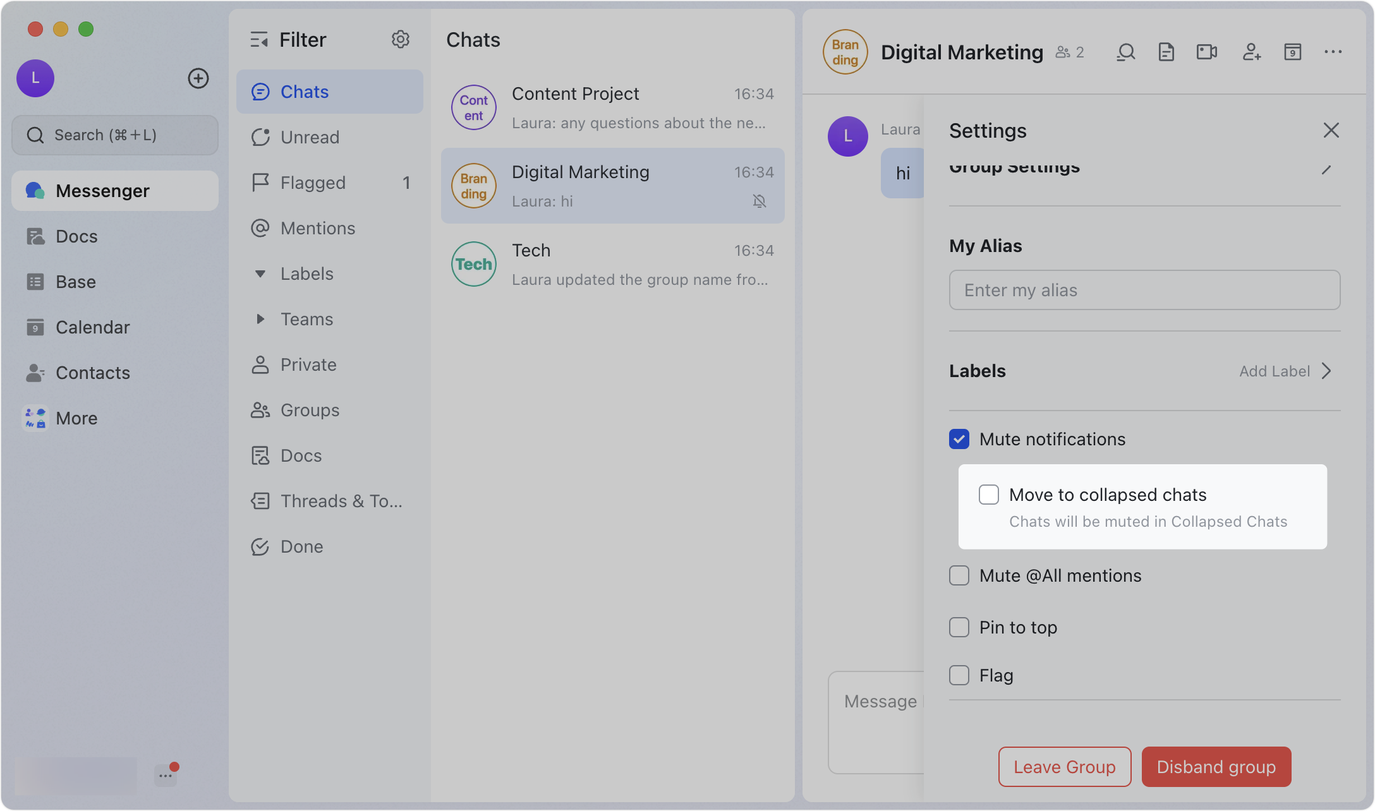Toggle Mute @All mentions checkbox
The width and height of the screenshot is (1375, 811).
[x=959, y=575]
